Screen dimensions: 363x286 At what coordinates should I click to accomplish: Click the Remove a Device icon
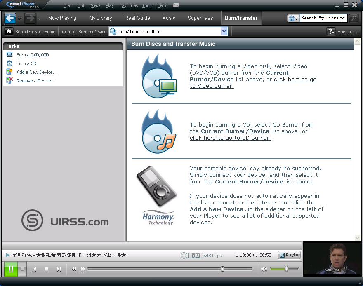coord(9,80)
